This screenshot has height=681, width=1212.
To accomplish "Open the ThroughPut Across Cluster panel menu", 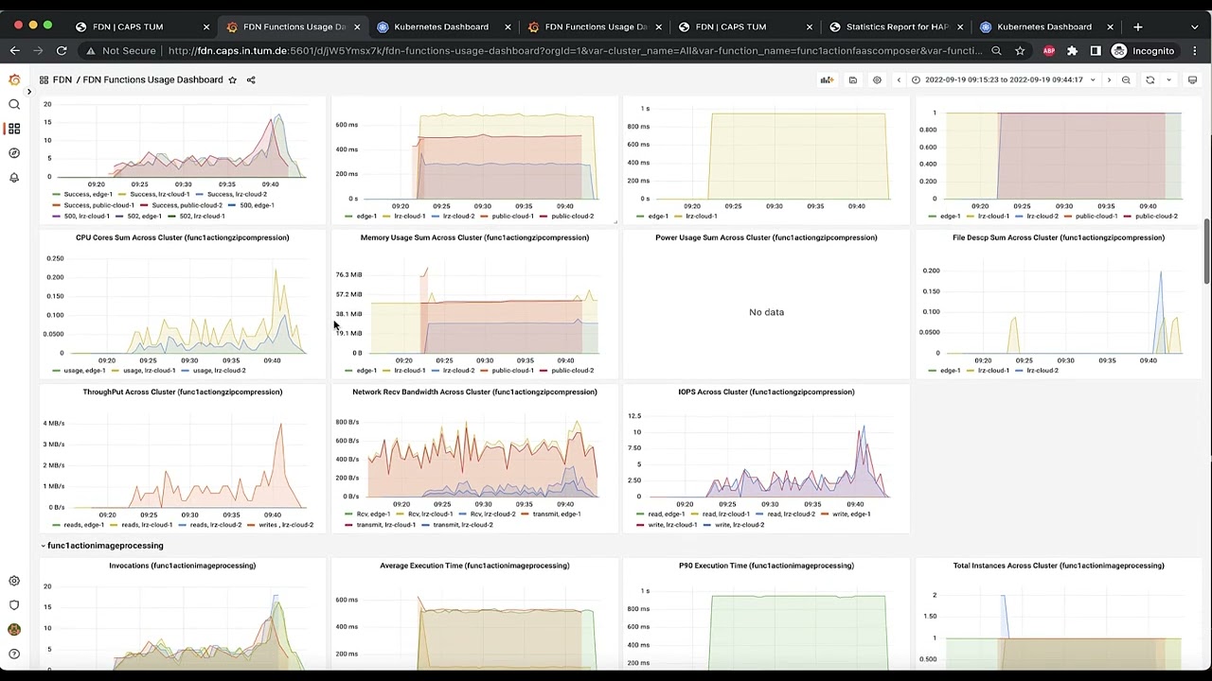I will (x=182, y=392).
